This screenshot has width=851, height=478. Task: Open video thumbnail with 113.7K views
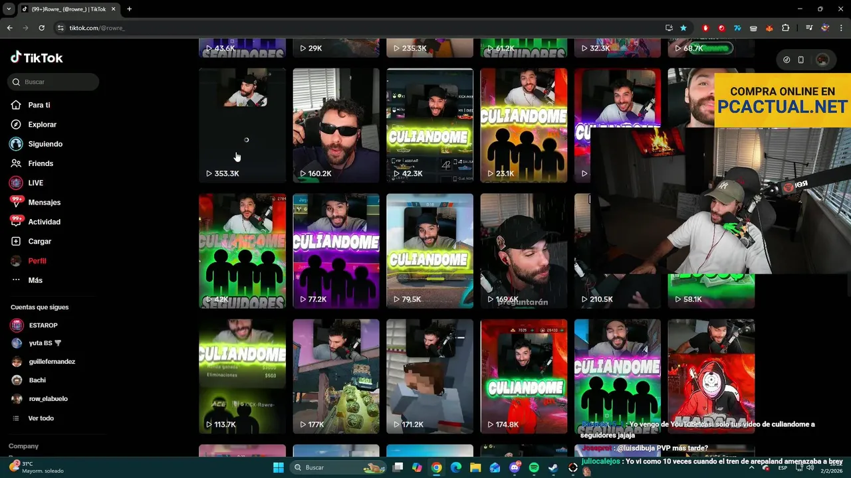click(x=242, y=376)
